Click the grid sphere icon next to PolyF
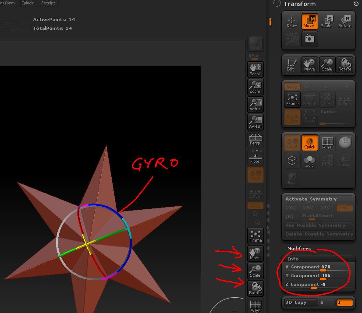 pos(344,143)
